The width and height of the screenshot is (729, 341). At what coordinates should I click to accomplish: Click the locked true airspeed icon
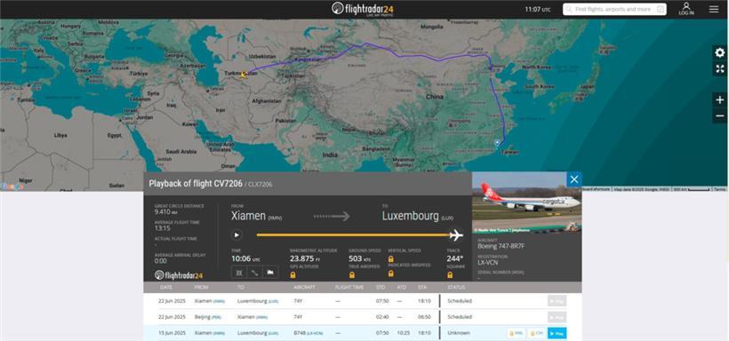tap(352, 274)
